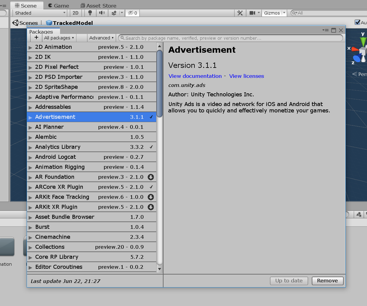This screenshot has height=306, width=367.
Task: Click the scene search All field
Action: tap(329, 13)
